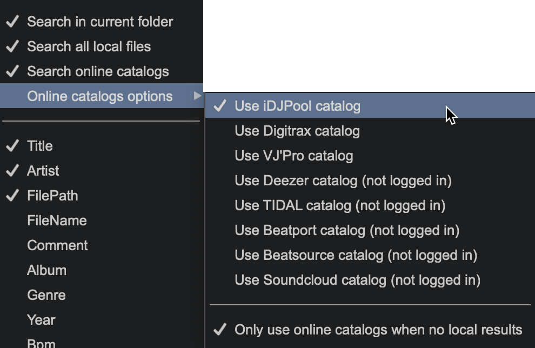The image size is (535, 348).
Task: Choose Use Deezer catalog entry
Action: pyautogui.click(x=343, y=181)
